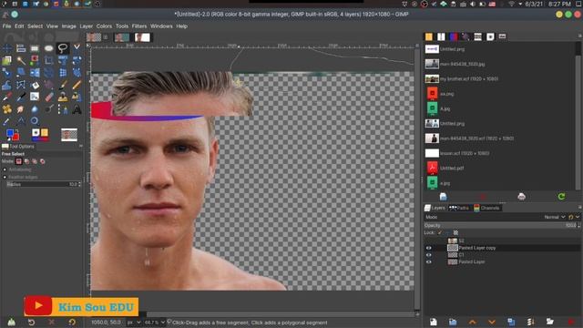Toggle visibility of Pasted Layer copy
Screen dimensions: 583x328
(429, 248)
